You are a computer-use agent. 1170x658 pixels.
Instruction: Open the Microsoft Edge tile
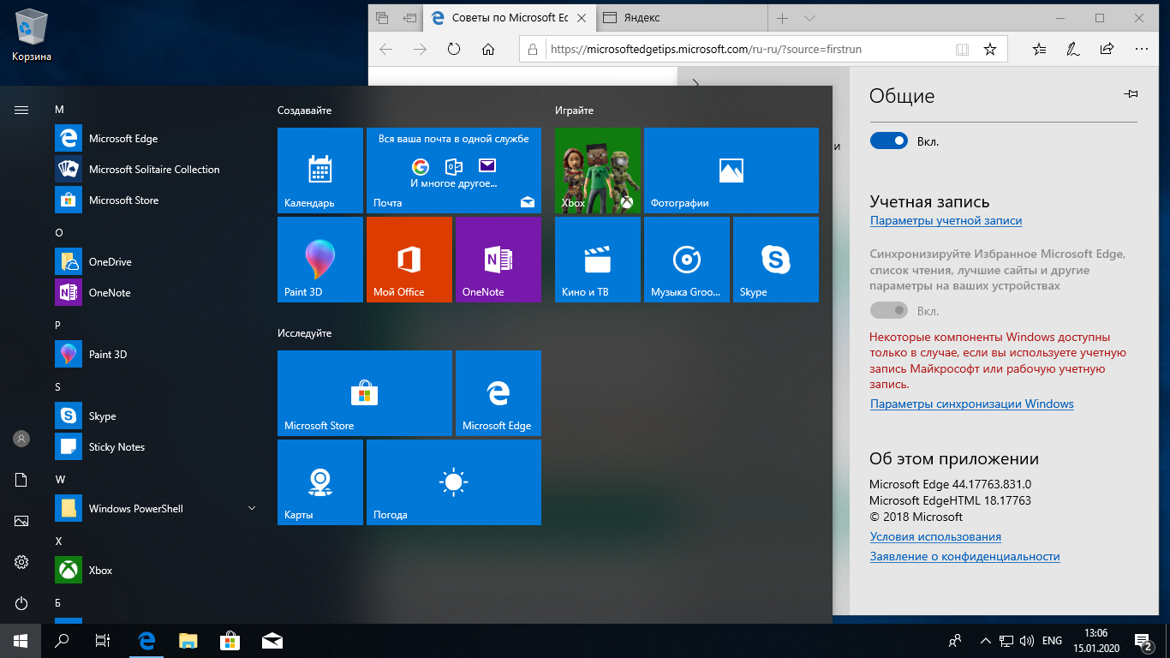498,393
